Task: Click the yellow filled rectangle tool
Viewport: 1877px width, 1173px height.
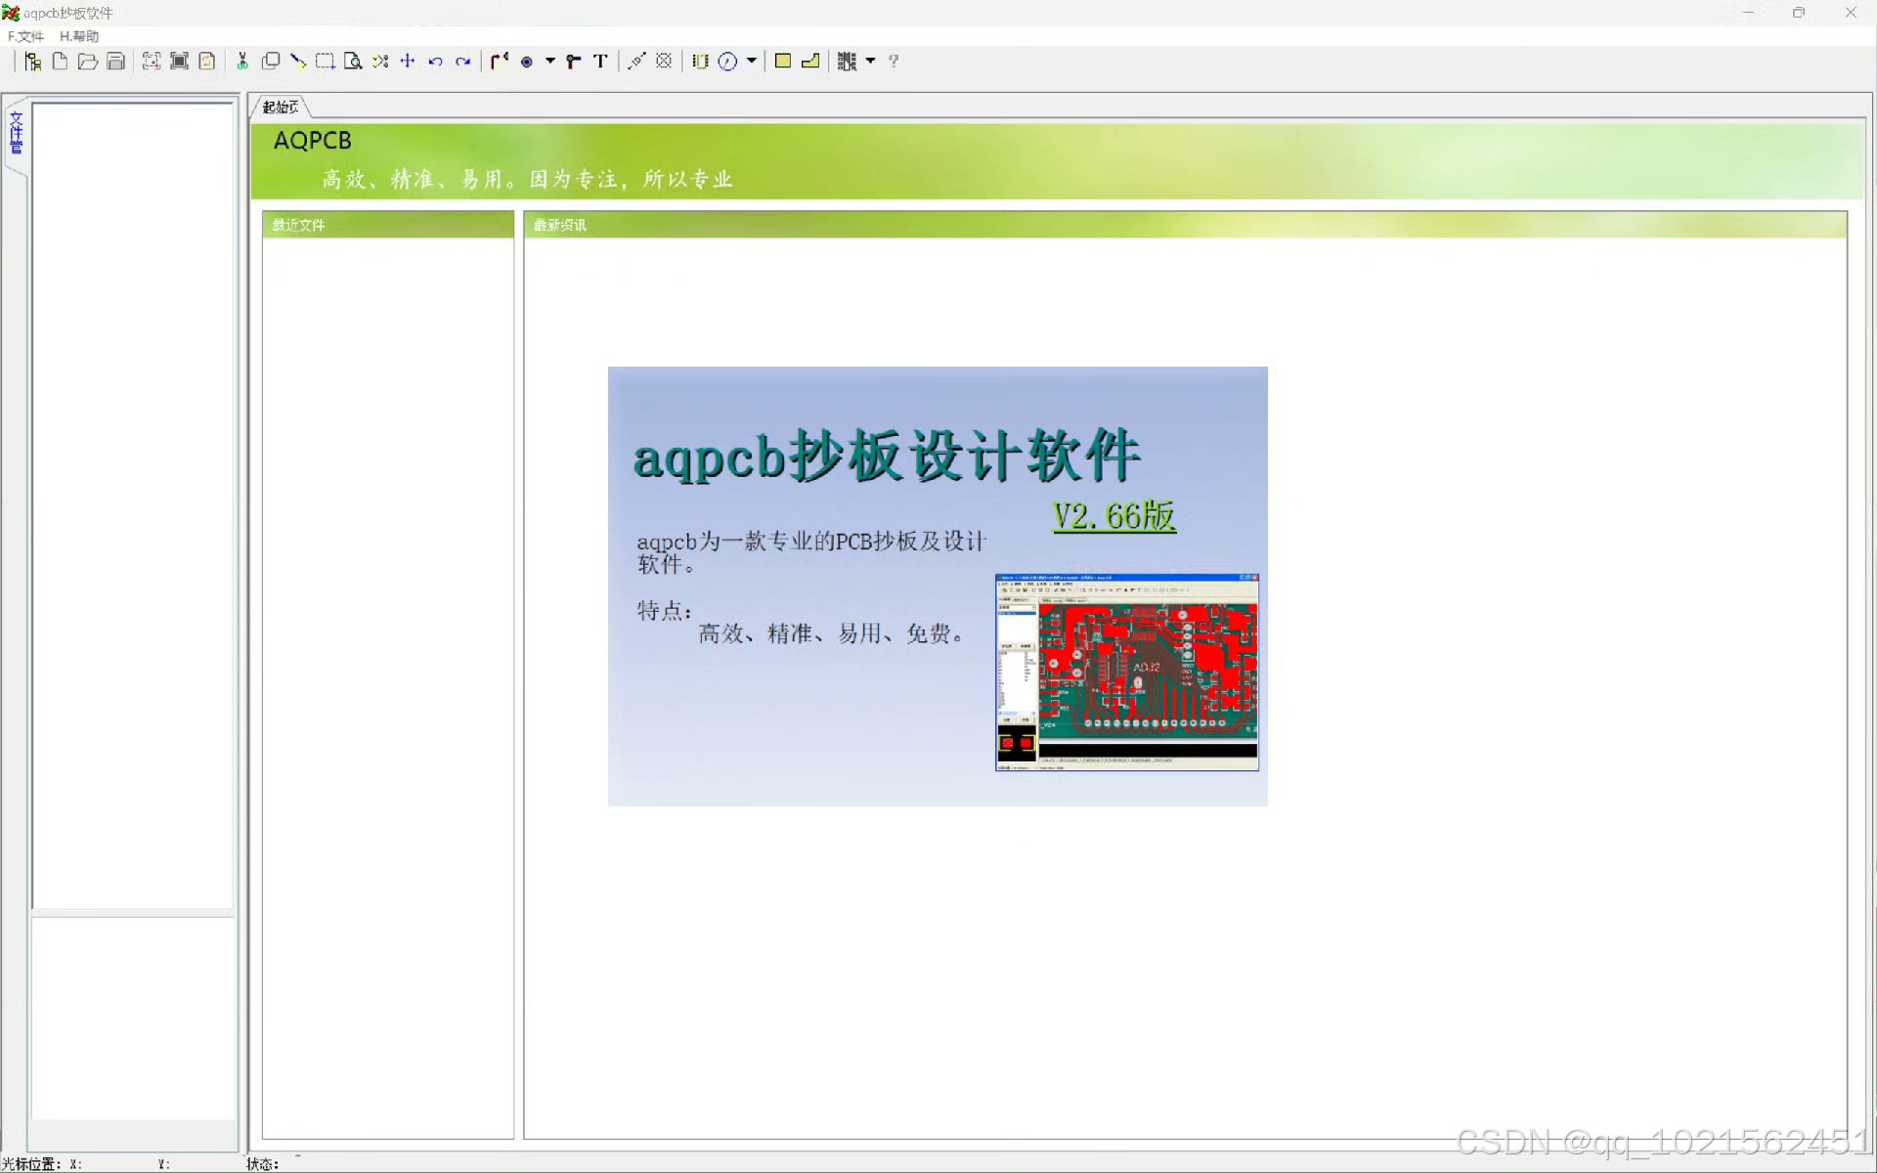Action: click(x=782, y=62)
